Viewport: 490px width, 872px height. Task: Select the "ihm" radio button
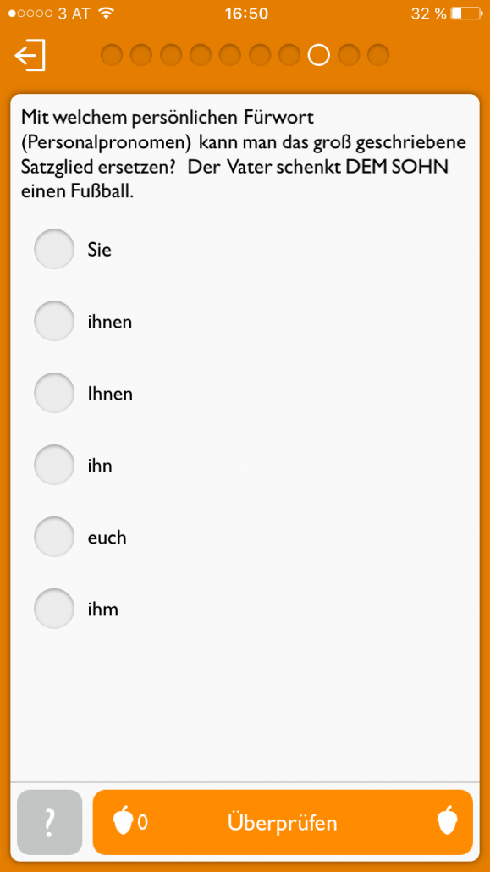(x=54, y=609)
